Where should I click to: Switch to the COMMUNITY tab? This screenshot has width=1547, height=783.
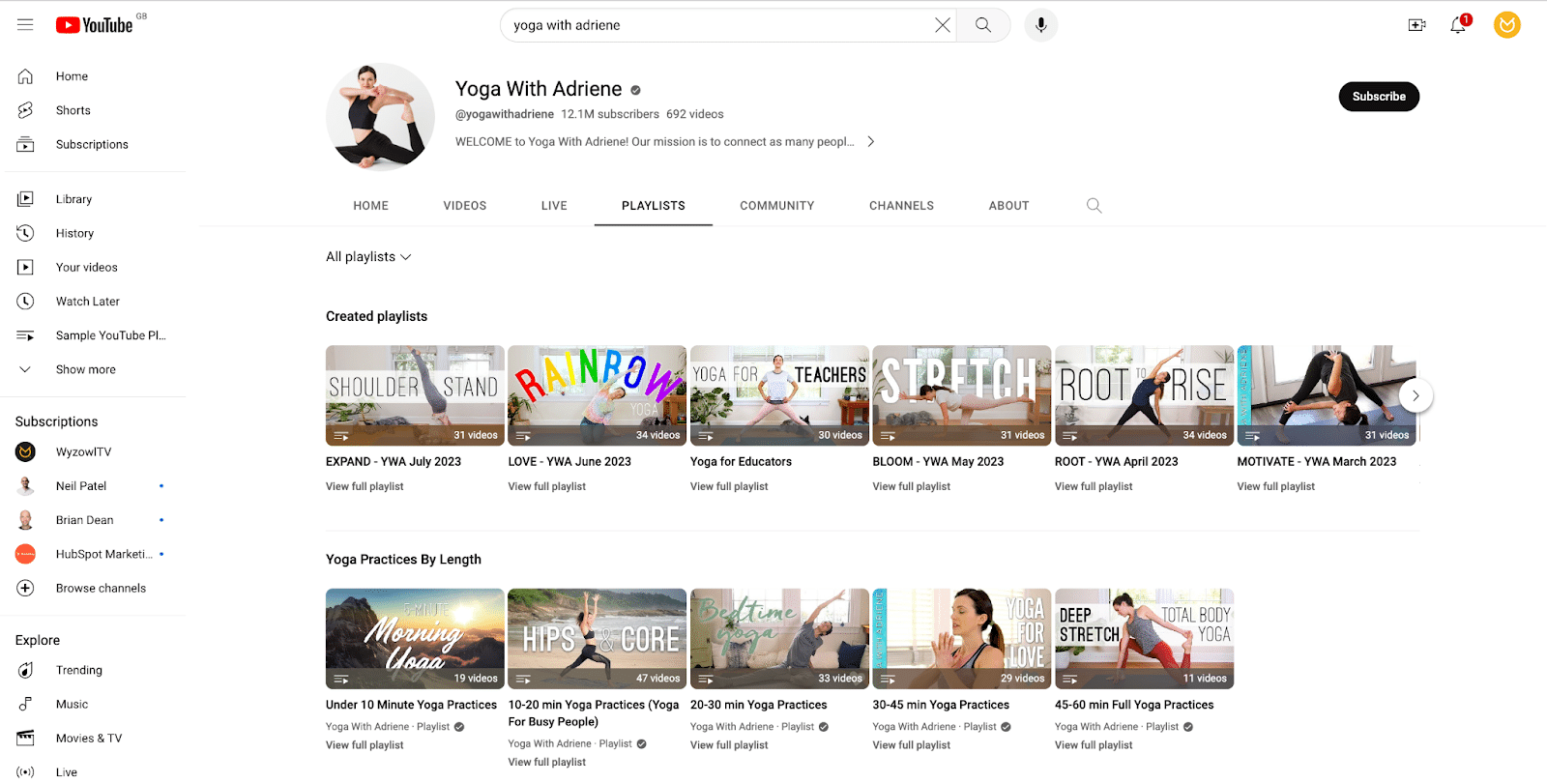[777, 206]
